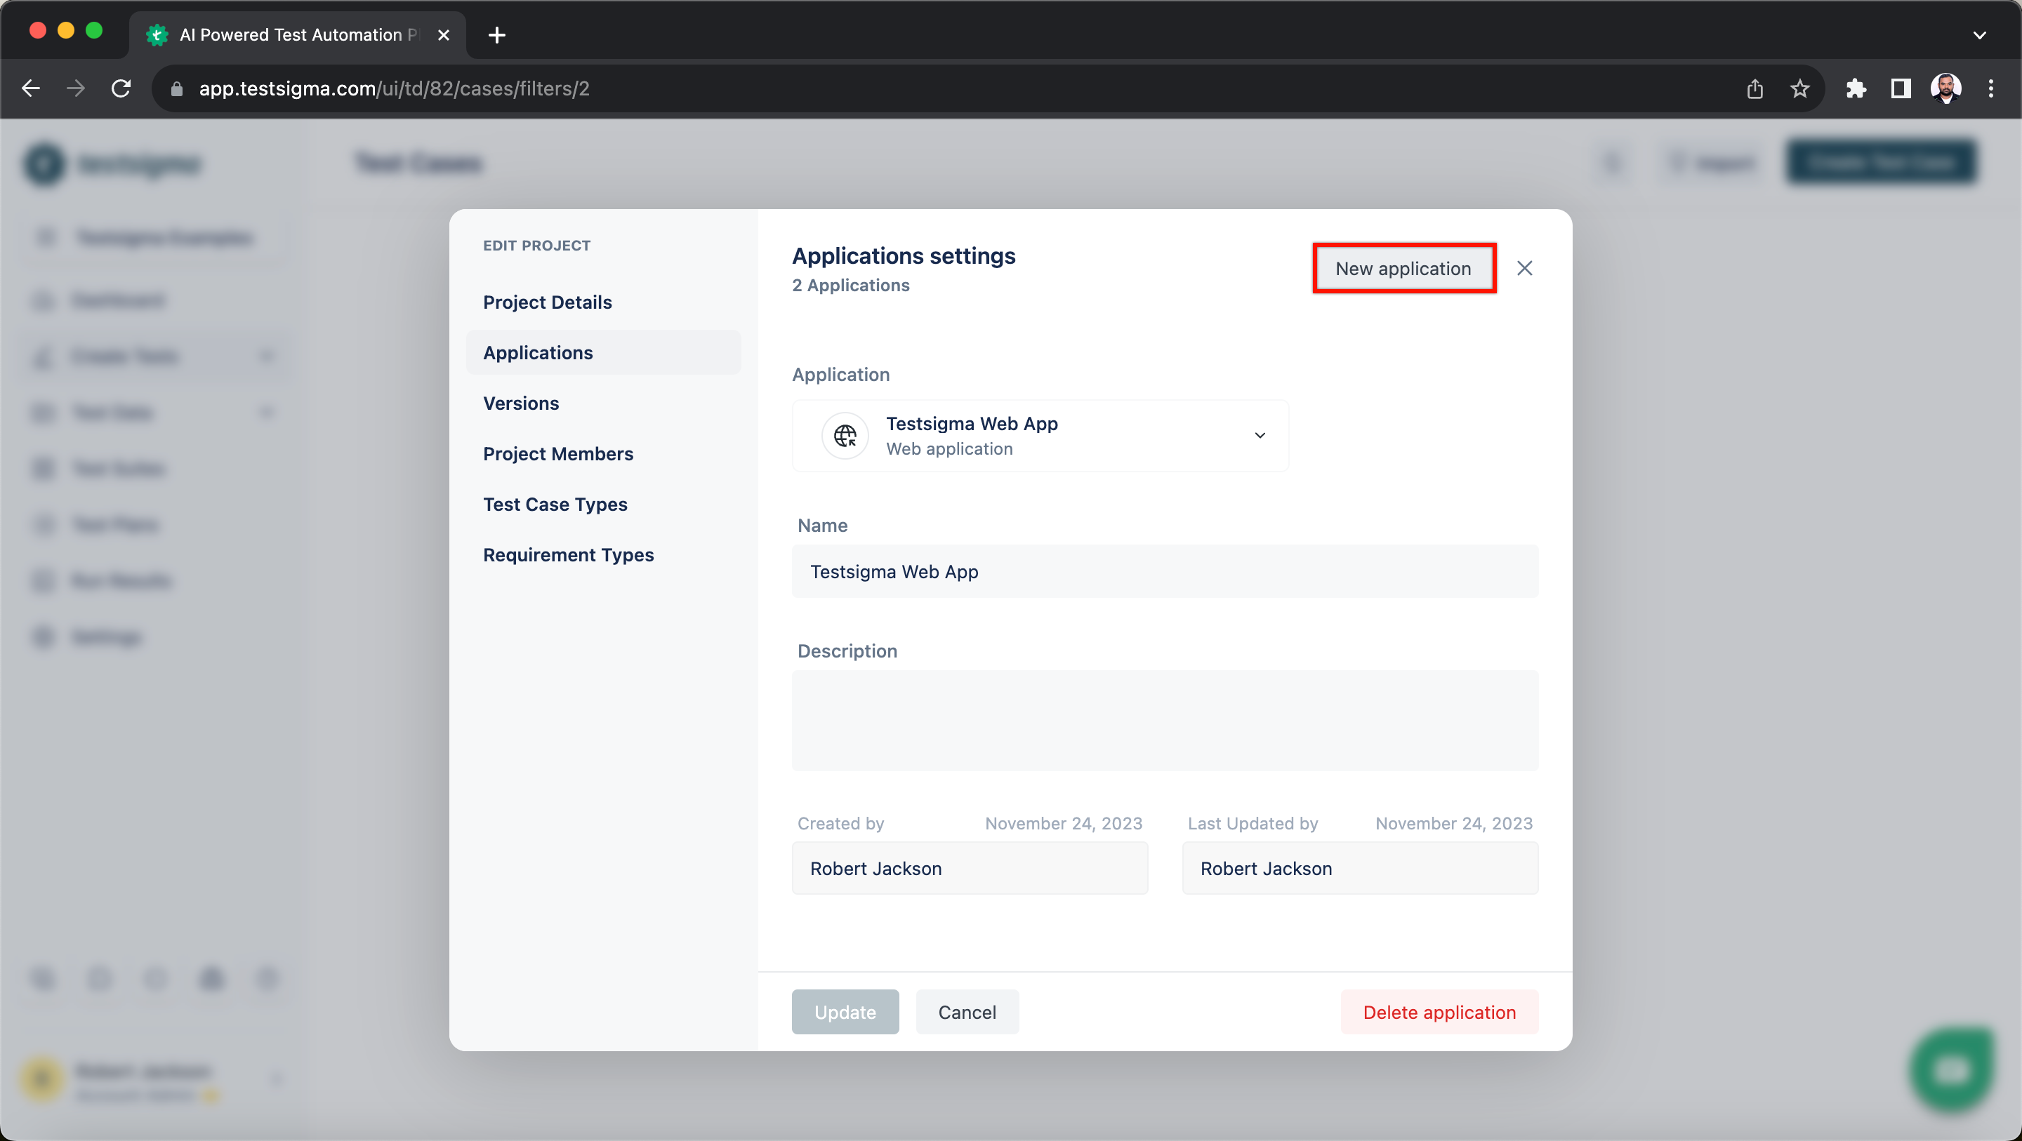Open the browser Extensions menu

click(x=1856, y=88)
